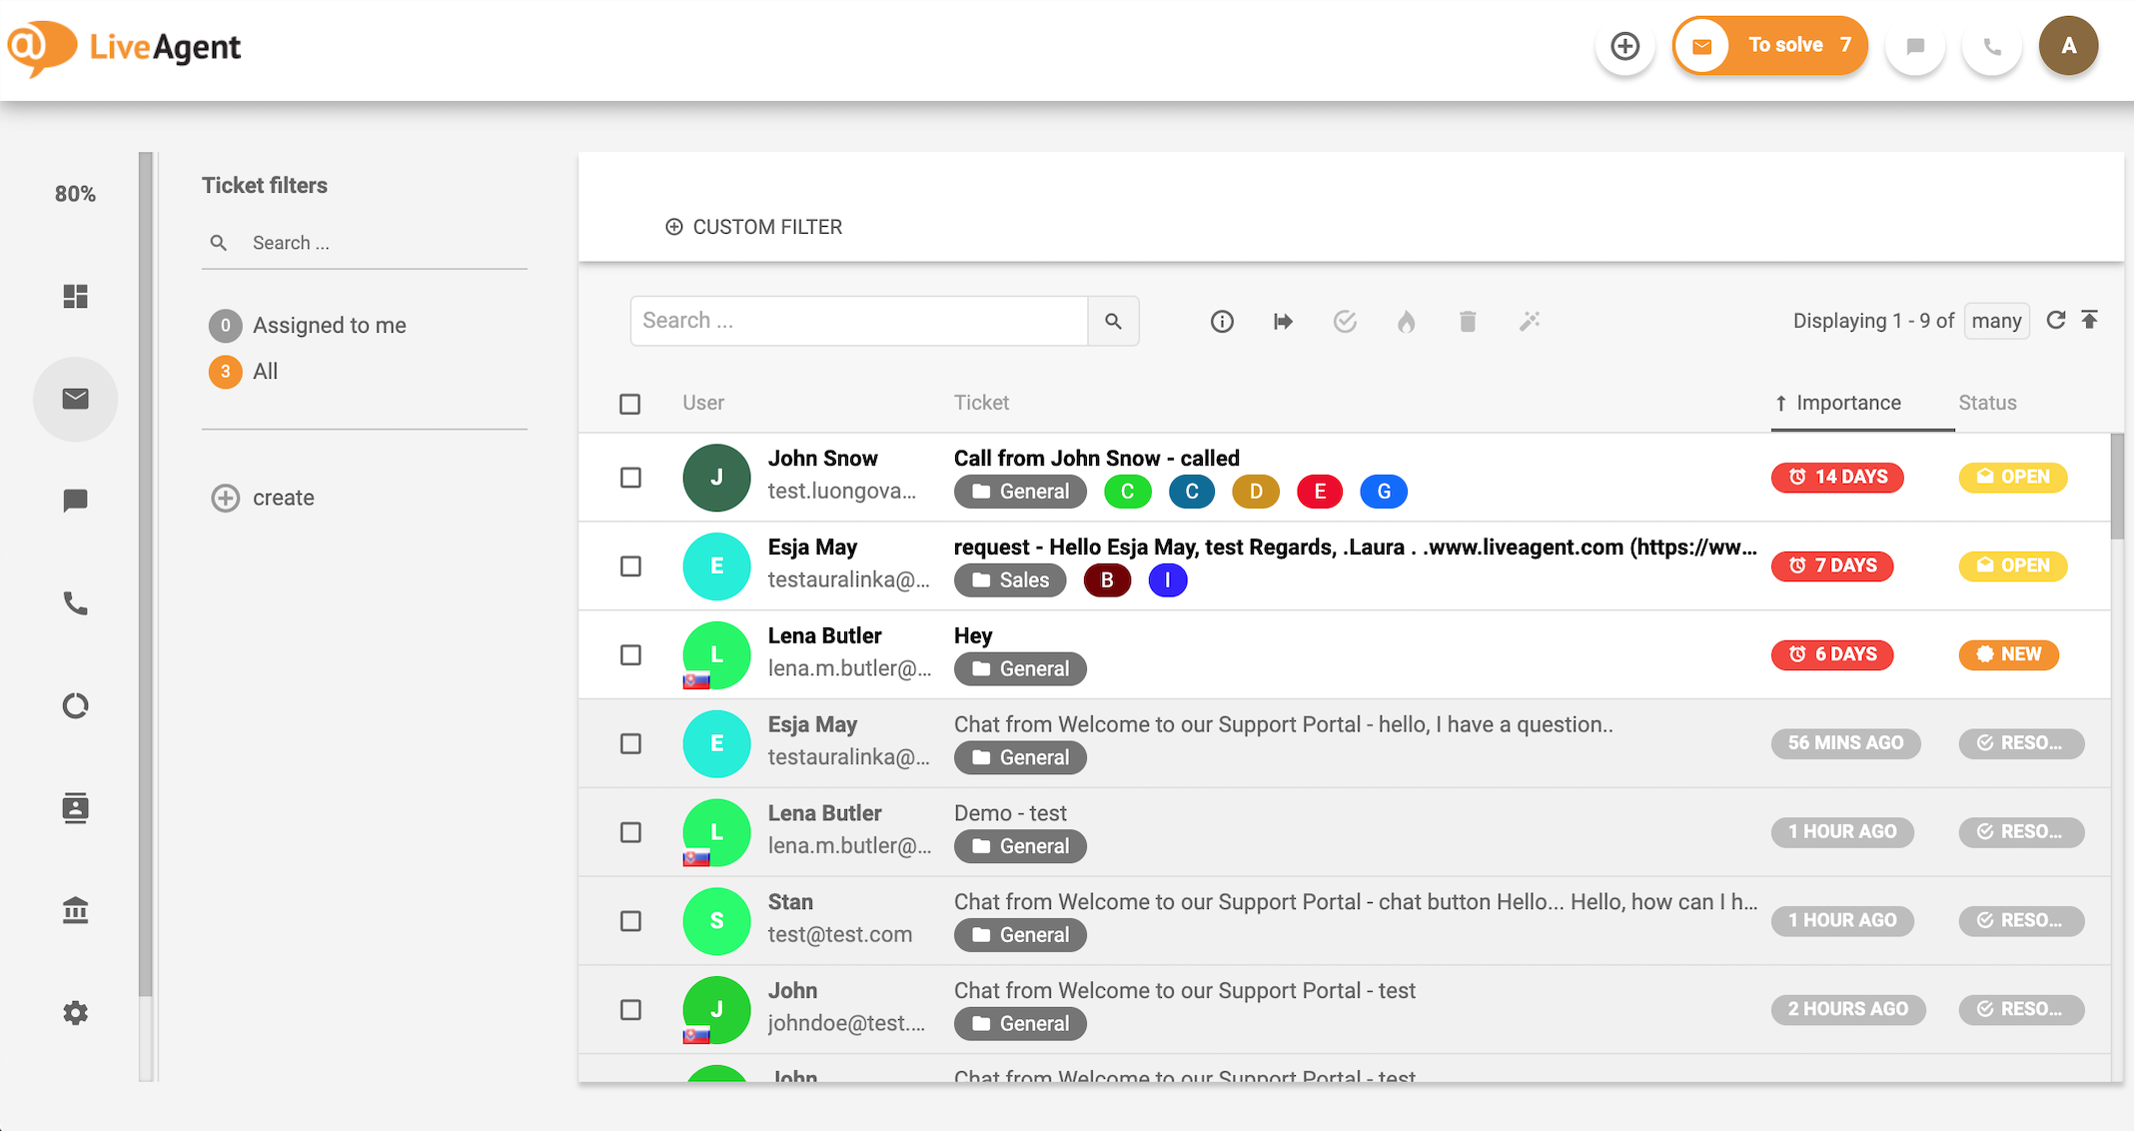Open the dashboard icon in the sidebar
The width and height of the screenshot is (2134, 1131).
point(76,296)
